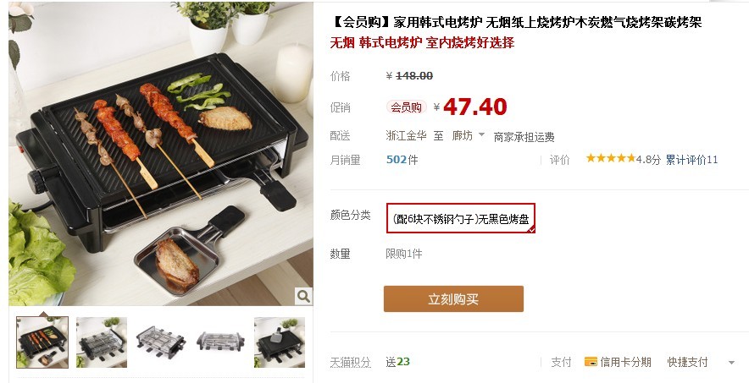Open the 累计评价11 reviews link
The image size is (749, 383).
[x=691, y=160]
